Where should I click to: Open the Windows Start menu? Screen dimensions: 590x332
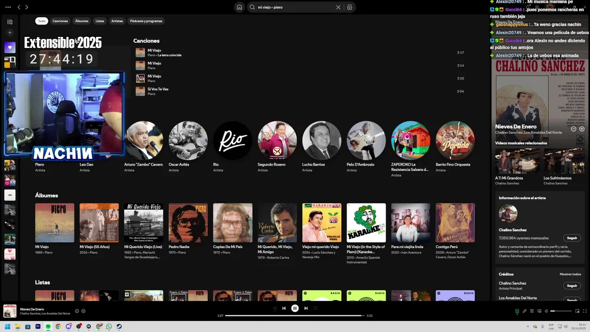tap(7, 326)
